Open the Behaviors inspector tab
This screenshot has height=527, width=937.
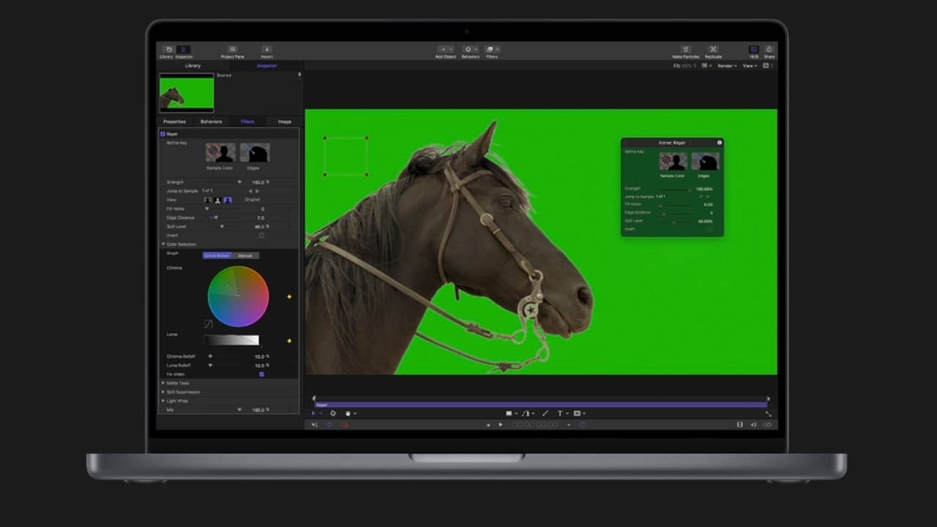pos(212,122)
